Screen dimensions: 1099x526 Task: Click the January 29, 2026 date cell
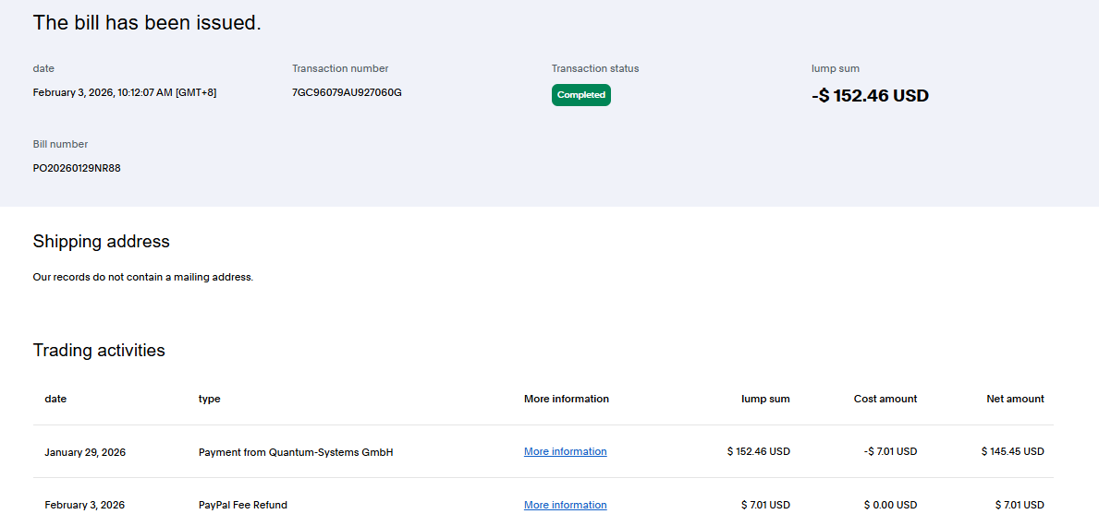tap(85, 452)
